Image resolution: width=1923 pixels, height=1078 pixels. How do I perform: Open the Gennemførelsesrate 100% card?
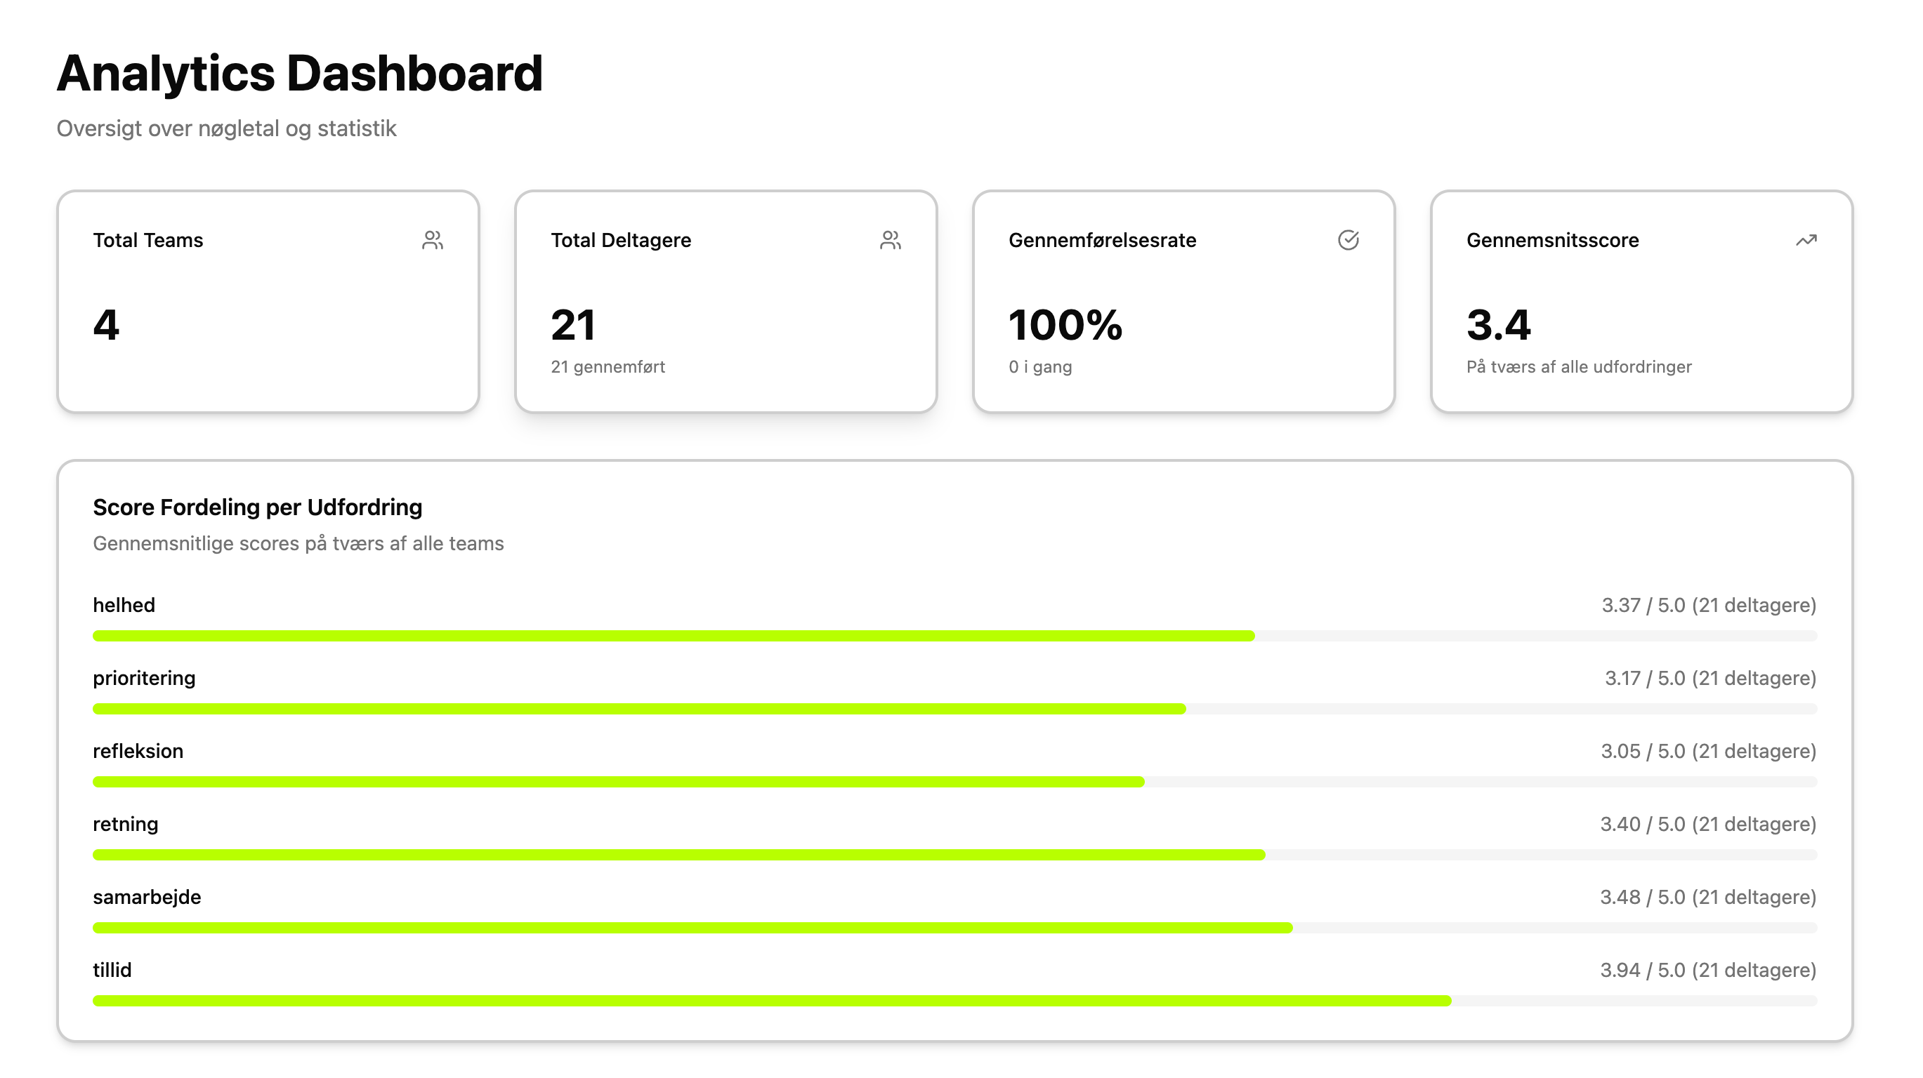(x=1183, y=301)
